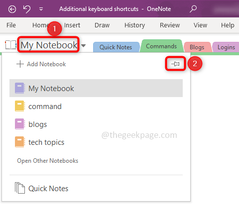Select the blogs notebook
The width and height of the screenshot is (239, 222).
(x=96, y=124)
